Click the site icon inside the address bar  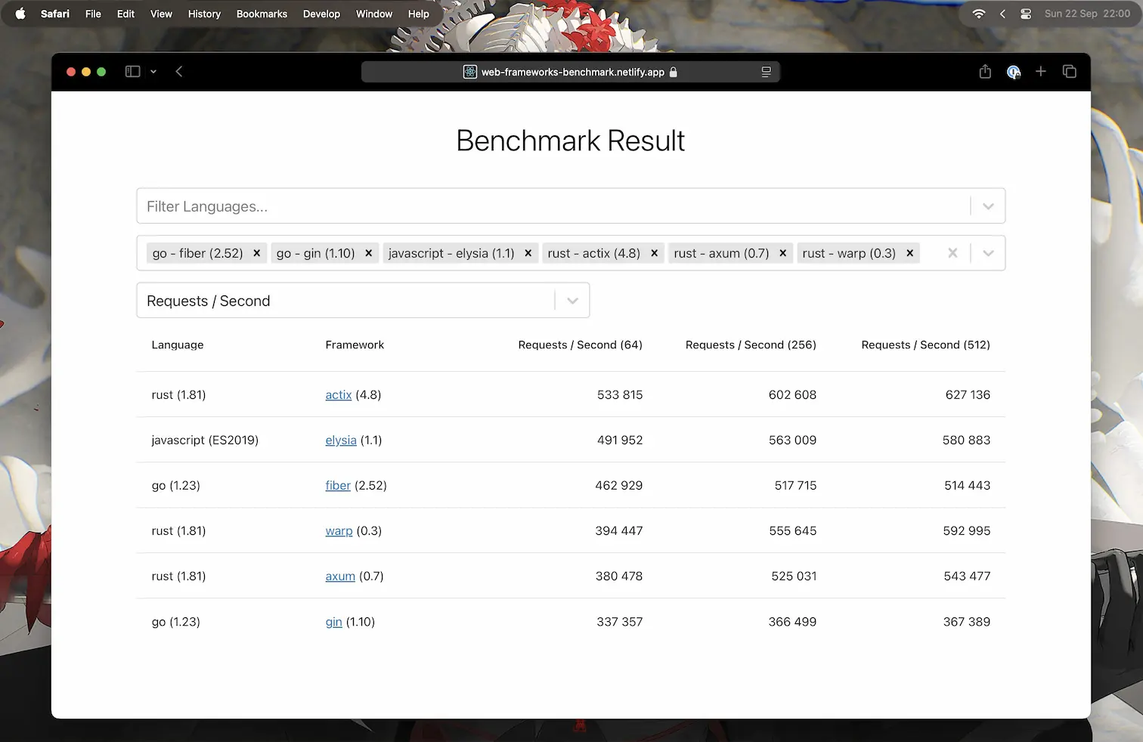[x=469, y=72]
